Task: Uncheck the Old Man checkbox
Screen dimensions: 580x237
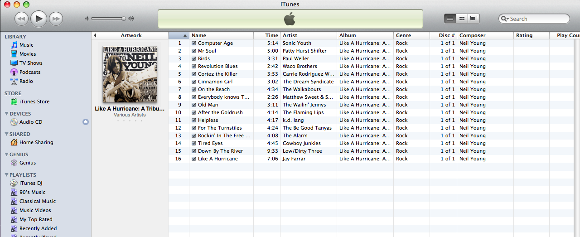Action: click(x=194, y=105)
